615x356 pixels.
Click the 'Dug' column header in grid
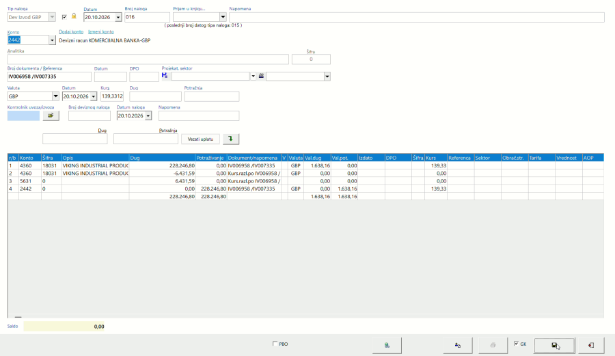(162, 158)
